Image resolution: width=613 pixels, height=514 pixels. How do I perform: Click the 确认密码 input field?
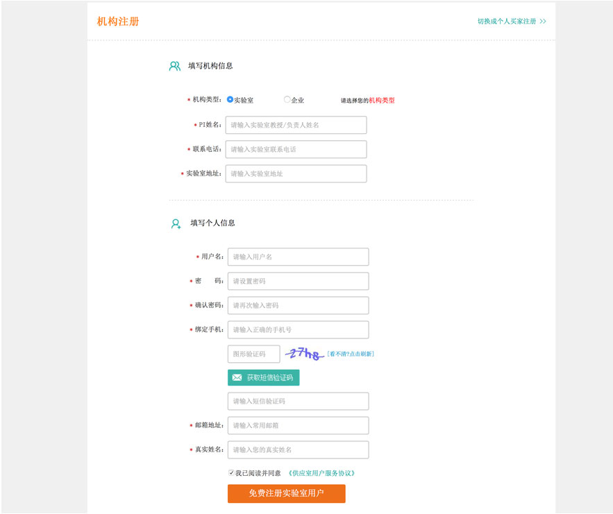tap(298, 305)
